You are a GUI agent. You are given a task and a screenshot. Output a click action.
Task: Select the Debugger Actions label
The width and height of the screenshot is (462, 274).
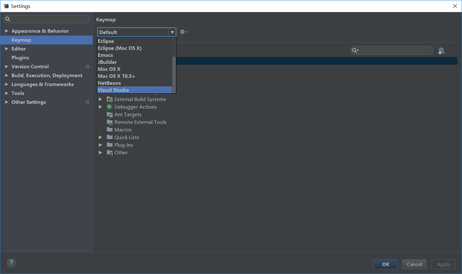click(x=135, y=107)
